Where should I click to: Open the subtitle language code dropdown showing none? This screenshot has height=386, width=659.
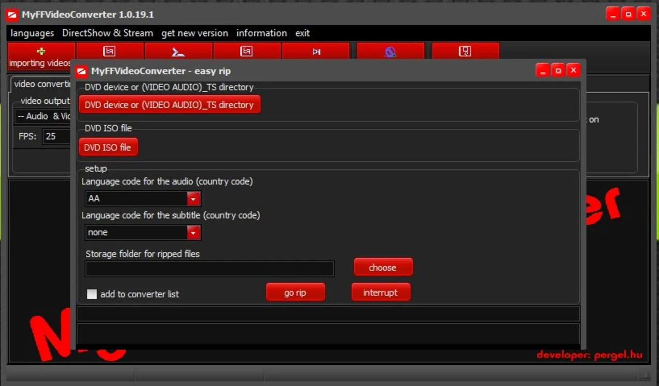point(143,232)
